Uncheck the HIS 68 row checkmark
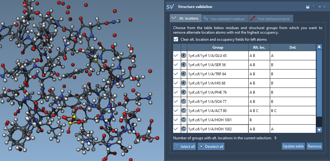Screen dimensions: 330x161 pyautogui.click(x=176, y=83)
